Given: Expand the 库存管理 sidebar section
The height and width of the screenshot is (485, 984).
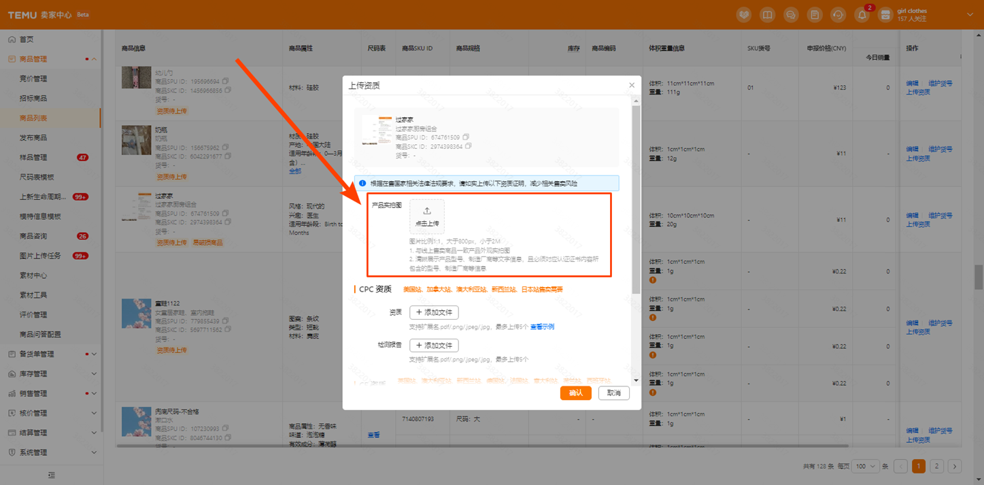Looking at the screenshot, I should click(94, 373).
